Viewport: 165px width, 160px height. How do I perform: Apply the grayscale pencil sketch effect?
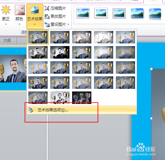tap(82, 37)
